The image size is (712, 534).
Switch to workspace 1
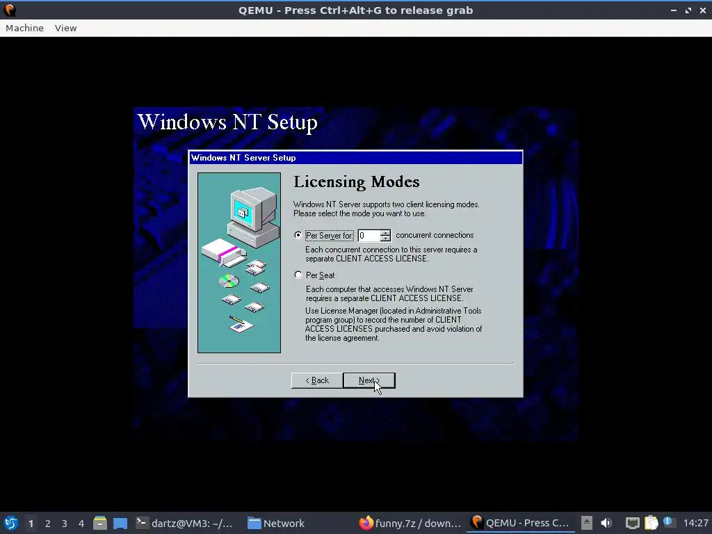[x=31, y=523]
